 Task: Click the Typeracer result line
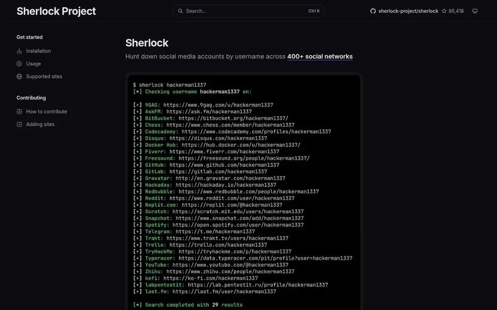243,258
